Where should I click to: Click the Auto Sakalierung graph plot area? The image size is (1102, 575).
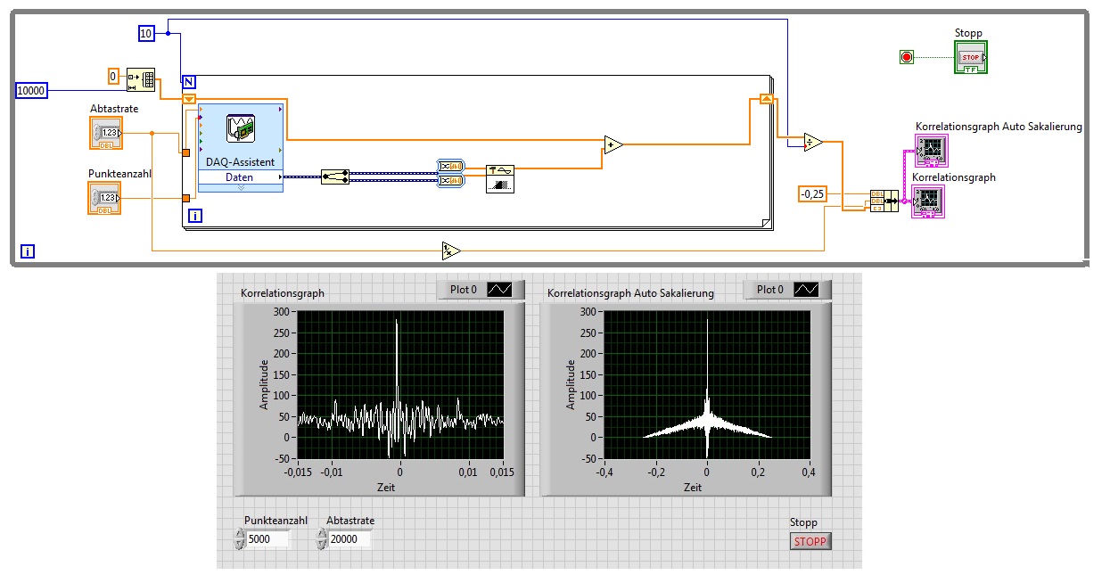point(707,384)
